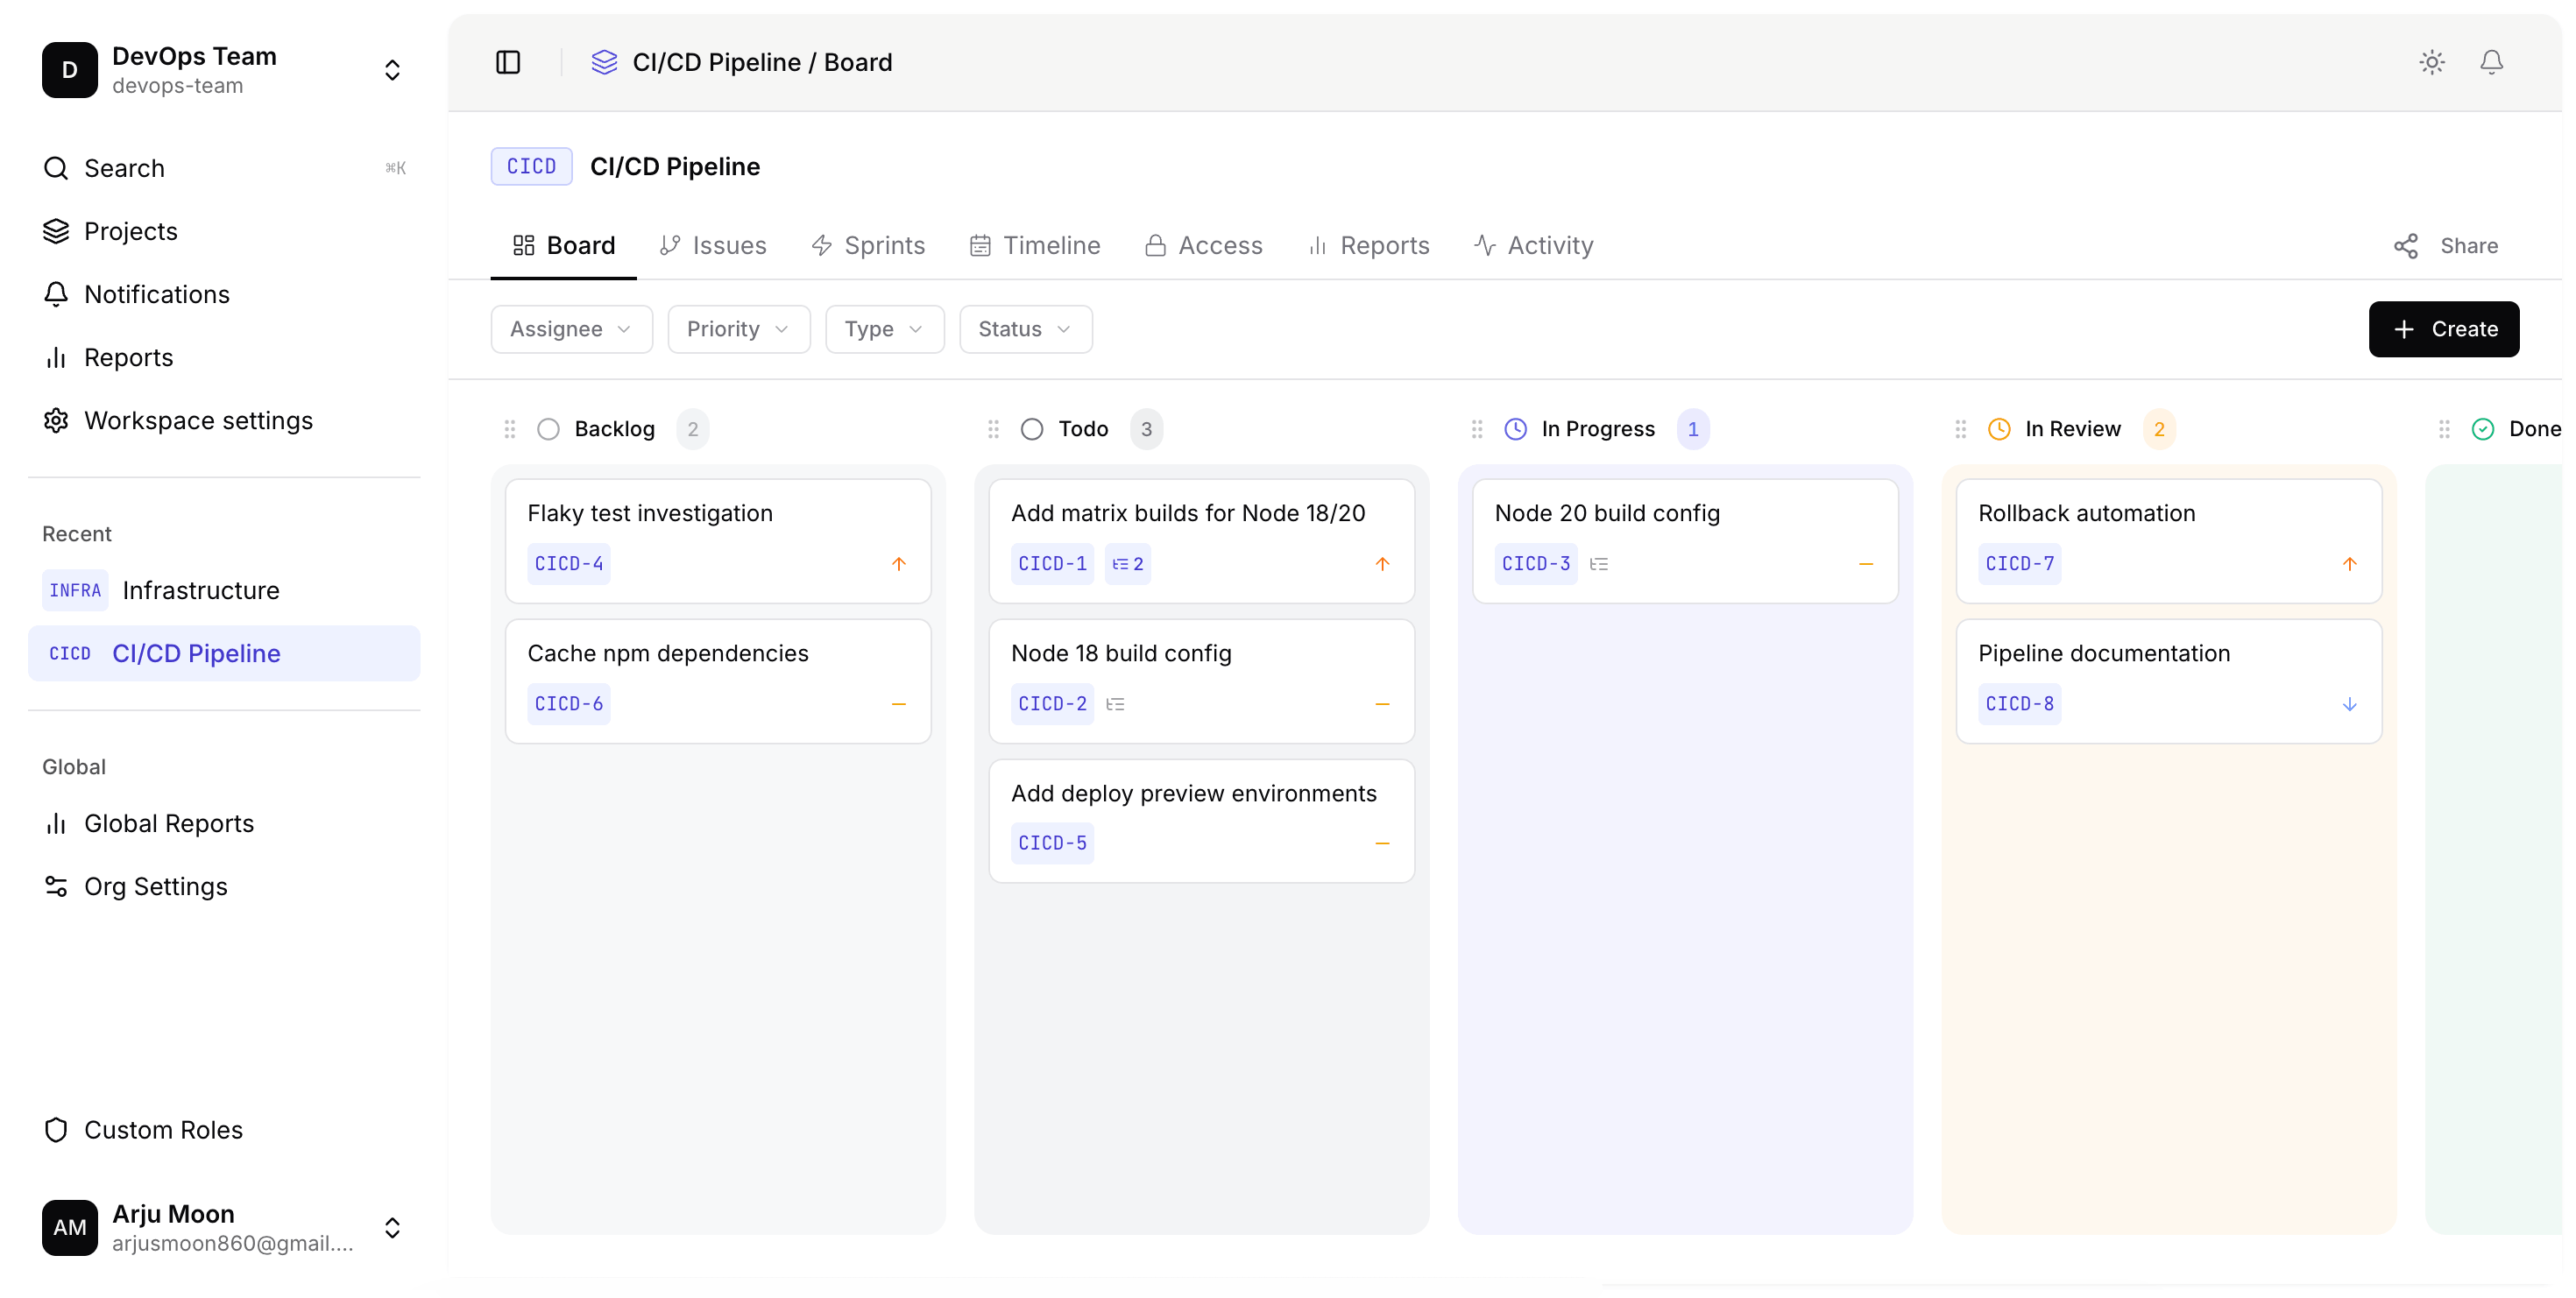Click the subtask count icon on CICD-1

pyautogui.click(x=1127, y=563)
